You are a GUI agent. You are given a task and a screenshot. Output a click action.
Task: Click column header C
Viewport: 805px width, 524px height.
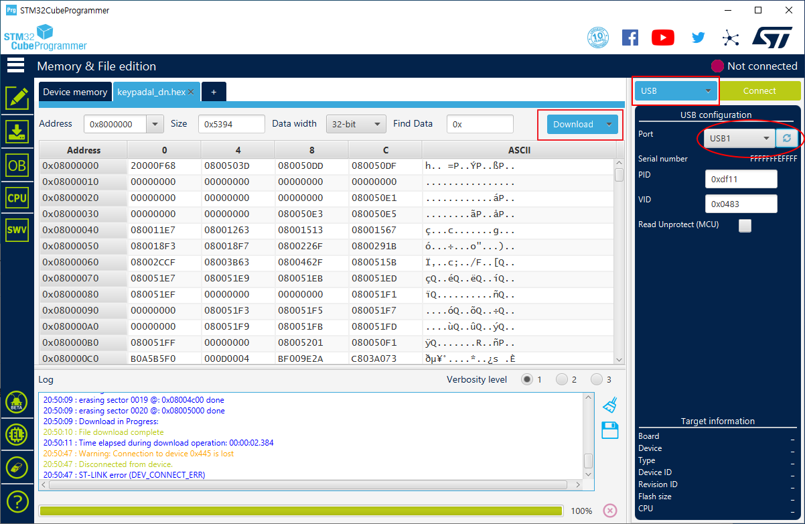pos(386,150)
